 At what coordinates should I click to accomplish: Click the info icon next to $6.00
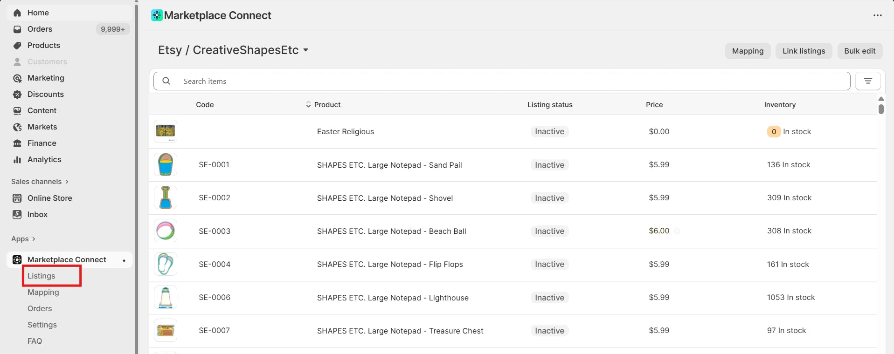[x=677, y=231]
